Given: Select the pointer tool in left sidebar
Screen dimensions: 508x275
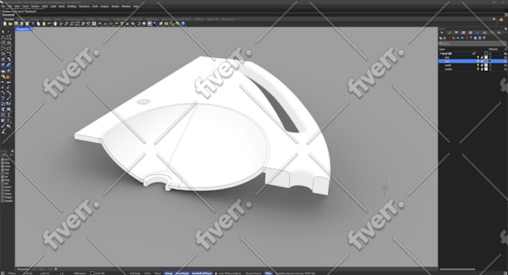Looking at the screenshot, I should click(3, 32).
